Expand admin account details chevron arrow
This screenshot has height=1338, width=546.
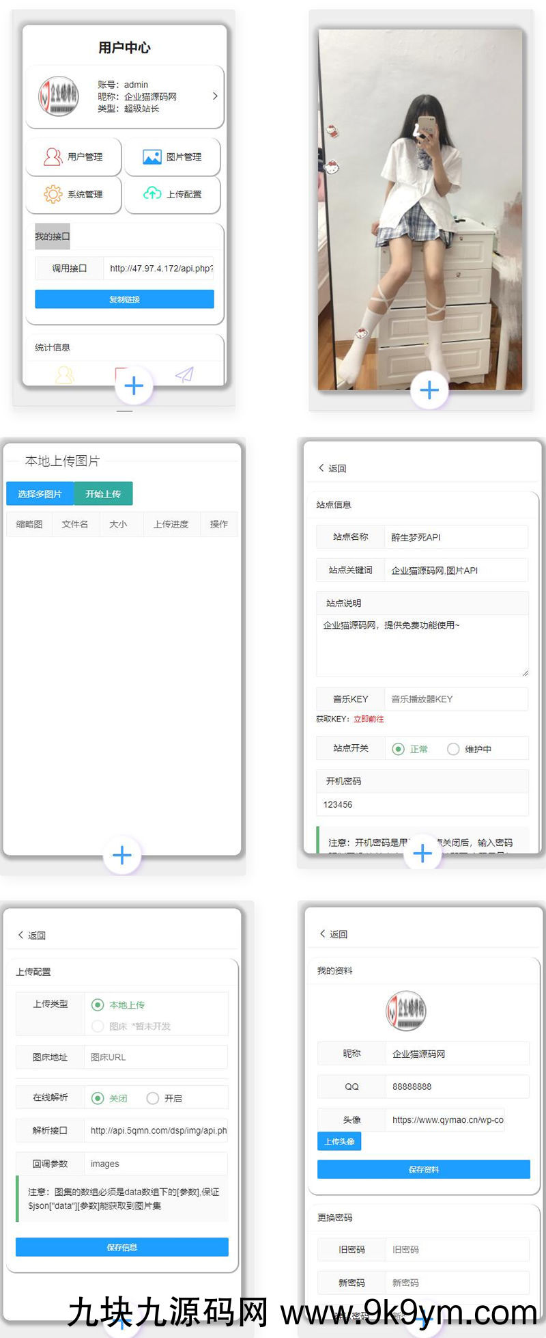click(215, 96)
